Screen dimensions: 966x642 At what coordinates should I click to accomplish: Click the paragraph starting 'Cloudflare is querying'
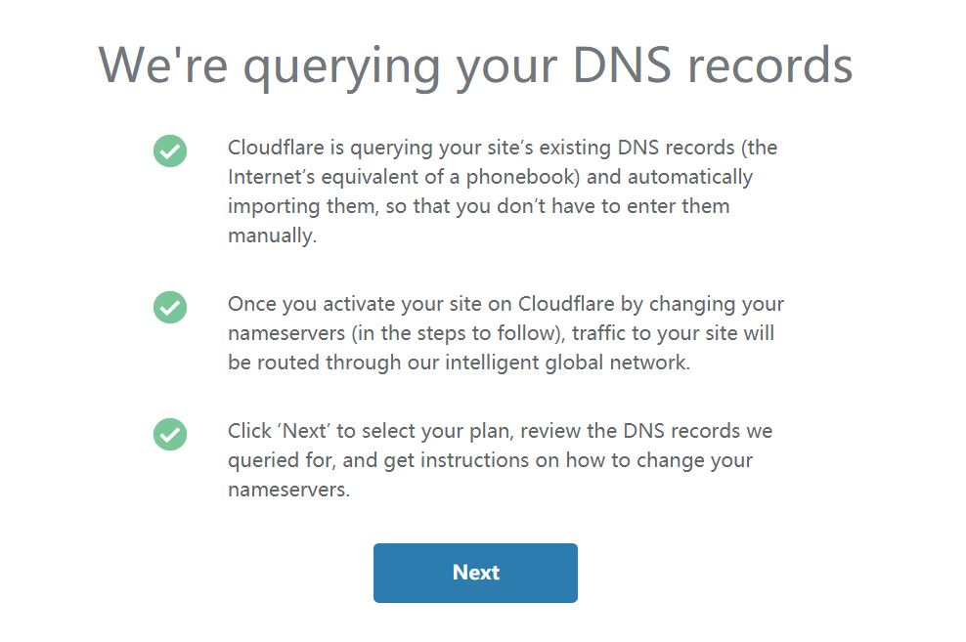[x=503, y=192]
